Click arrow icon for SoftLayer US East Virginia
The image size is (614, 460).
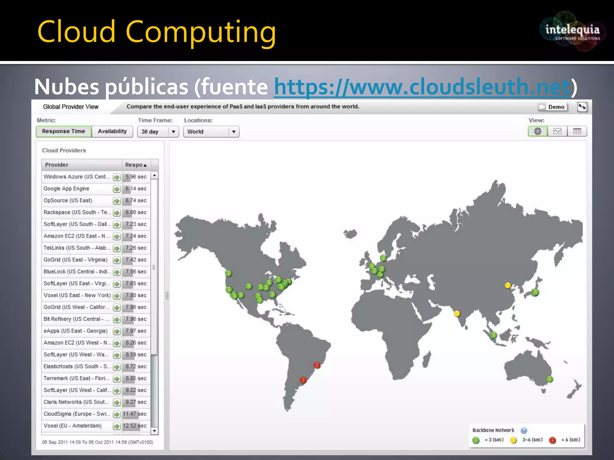[x=117, y=284]
